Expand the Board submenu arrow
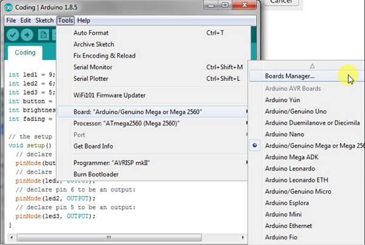 point(246,112)
